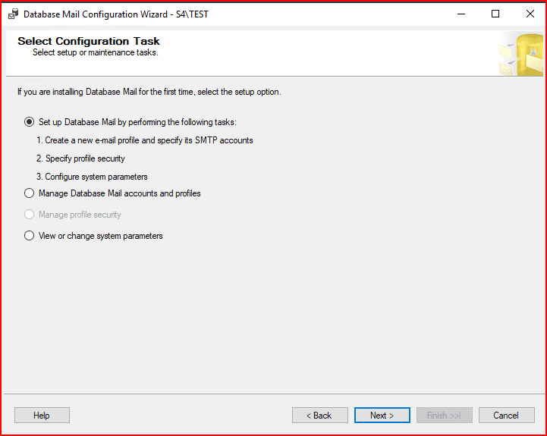Choose "Manage Database Mail accounts and profiles"
Viewport: 547px width, 436px height.
point(30,193)
